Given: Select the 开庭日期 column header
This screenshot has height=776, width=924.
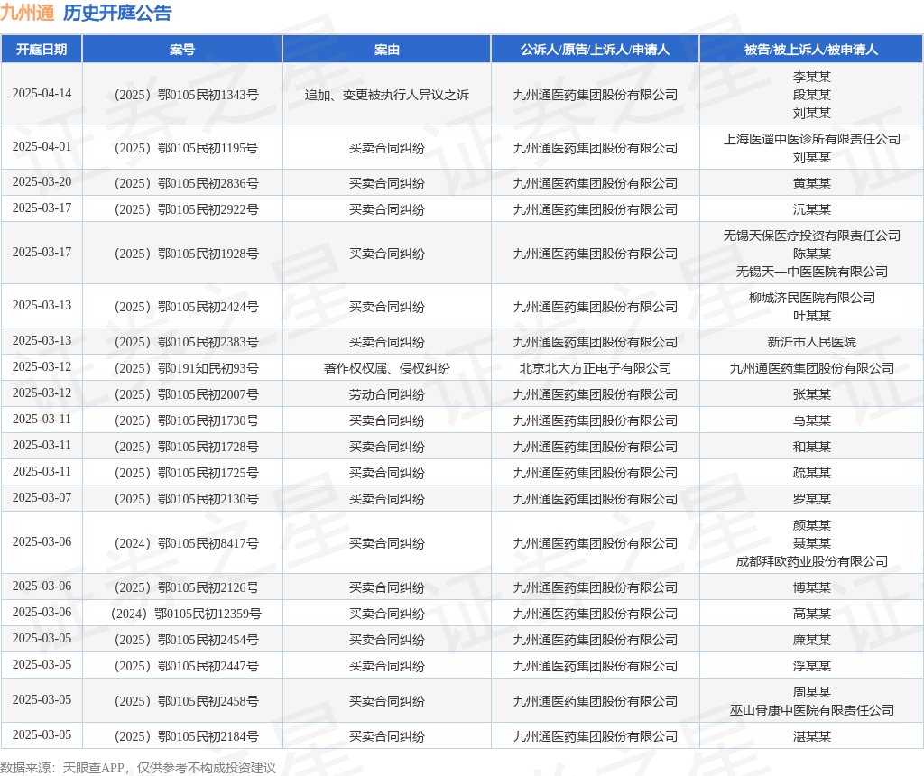Looking at the screenshot, I should 42,50.
